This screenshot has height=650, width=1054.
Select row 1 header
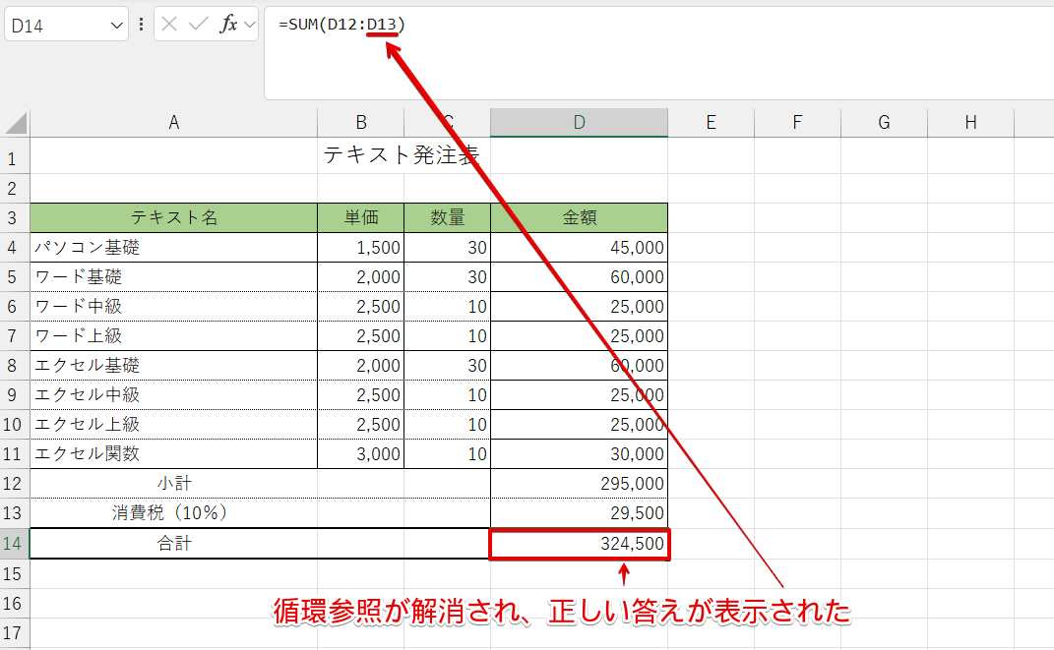pos(14,157)
